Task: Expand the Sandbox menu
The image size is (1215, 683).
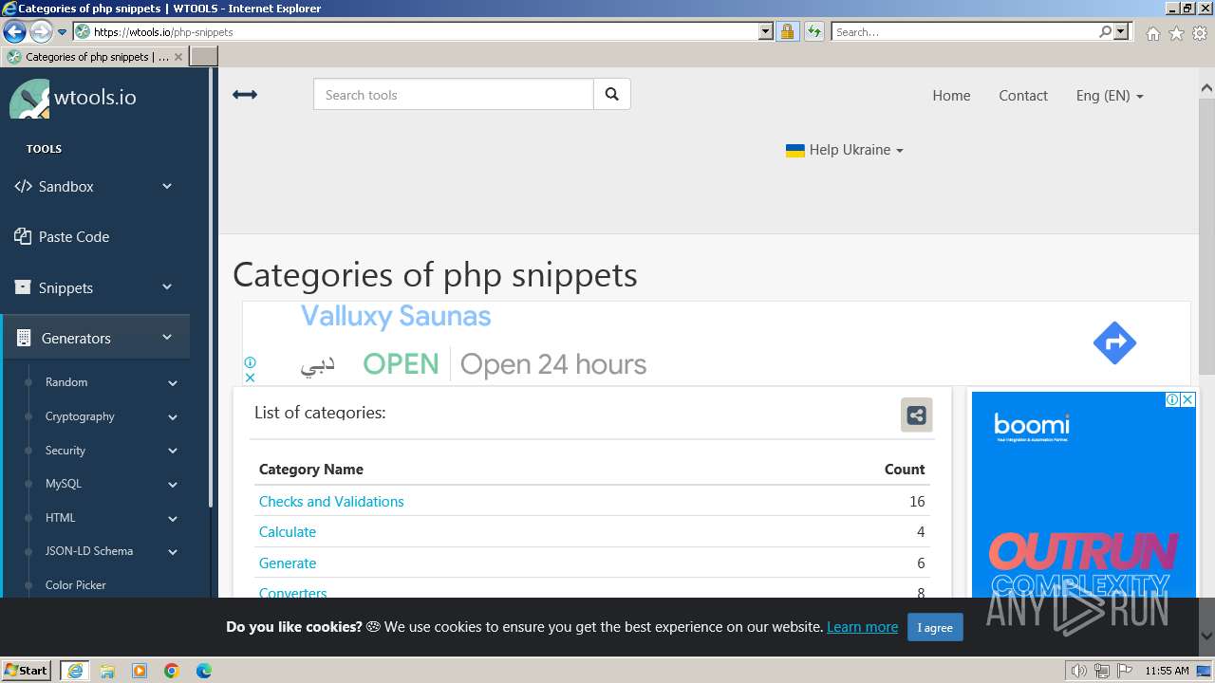Action: (x=167, y=186)
